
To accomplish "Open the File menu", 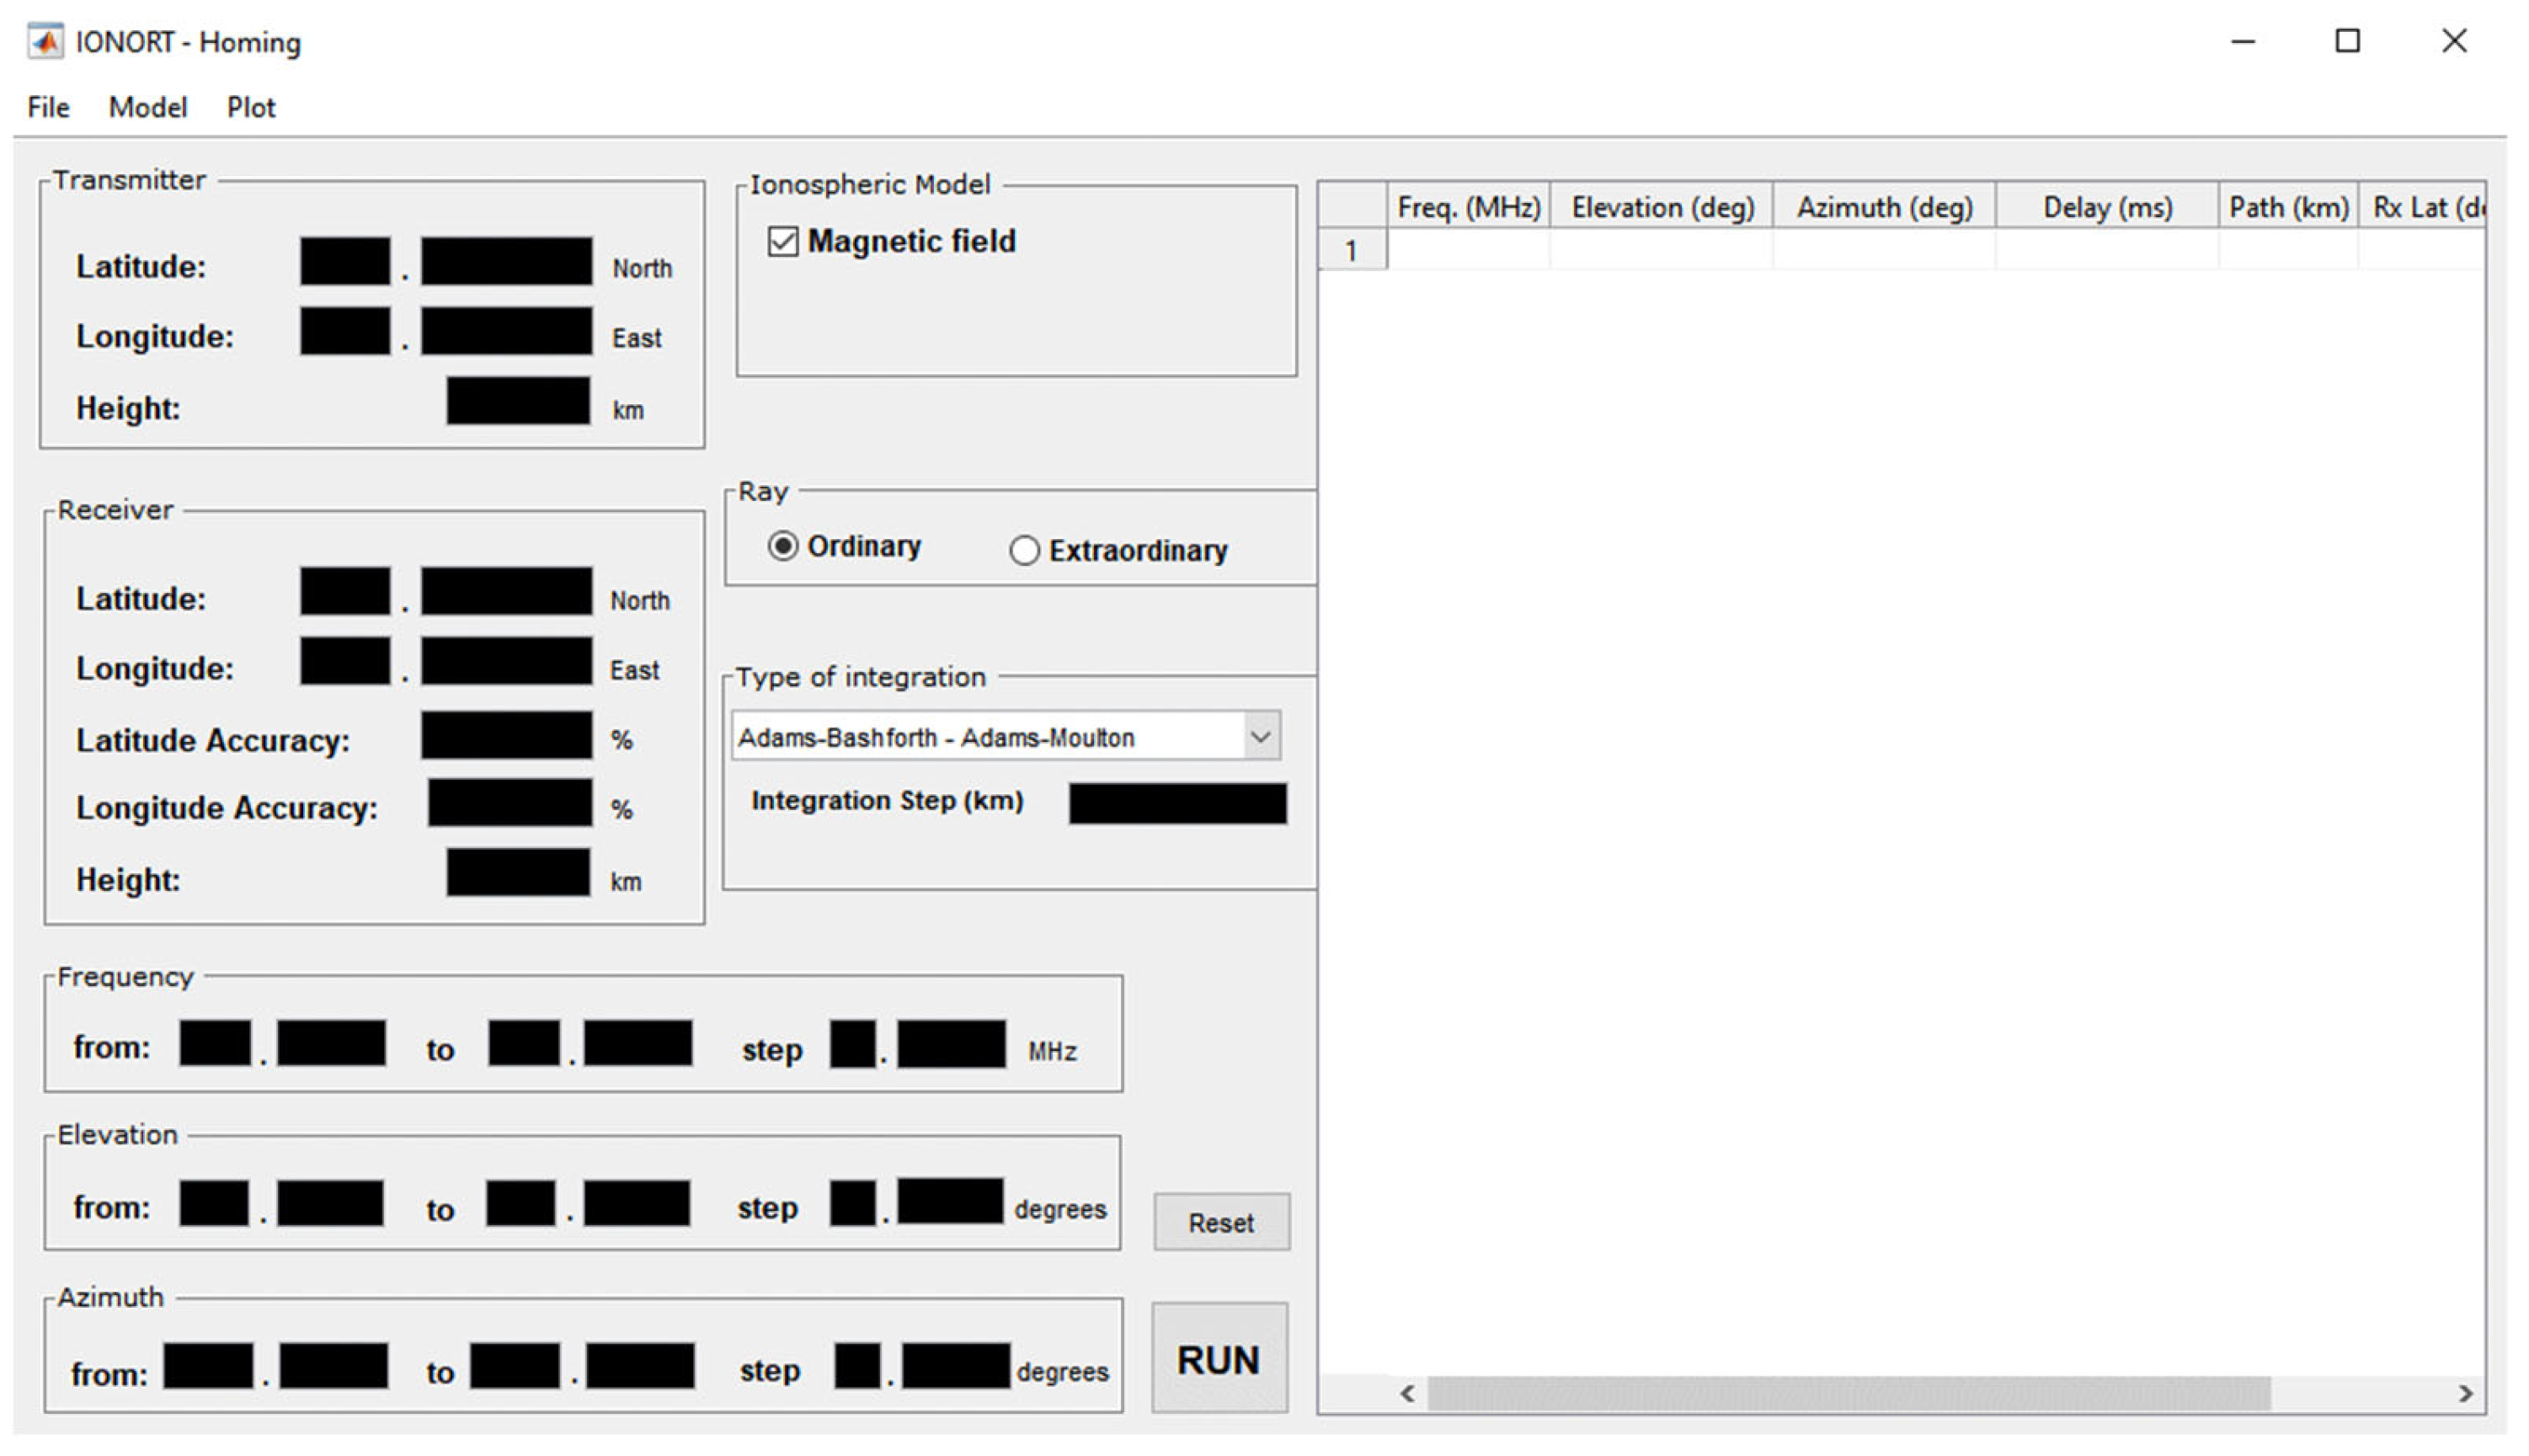I will pyautogui.click(x=49, y=107).
